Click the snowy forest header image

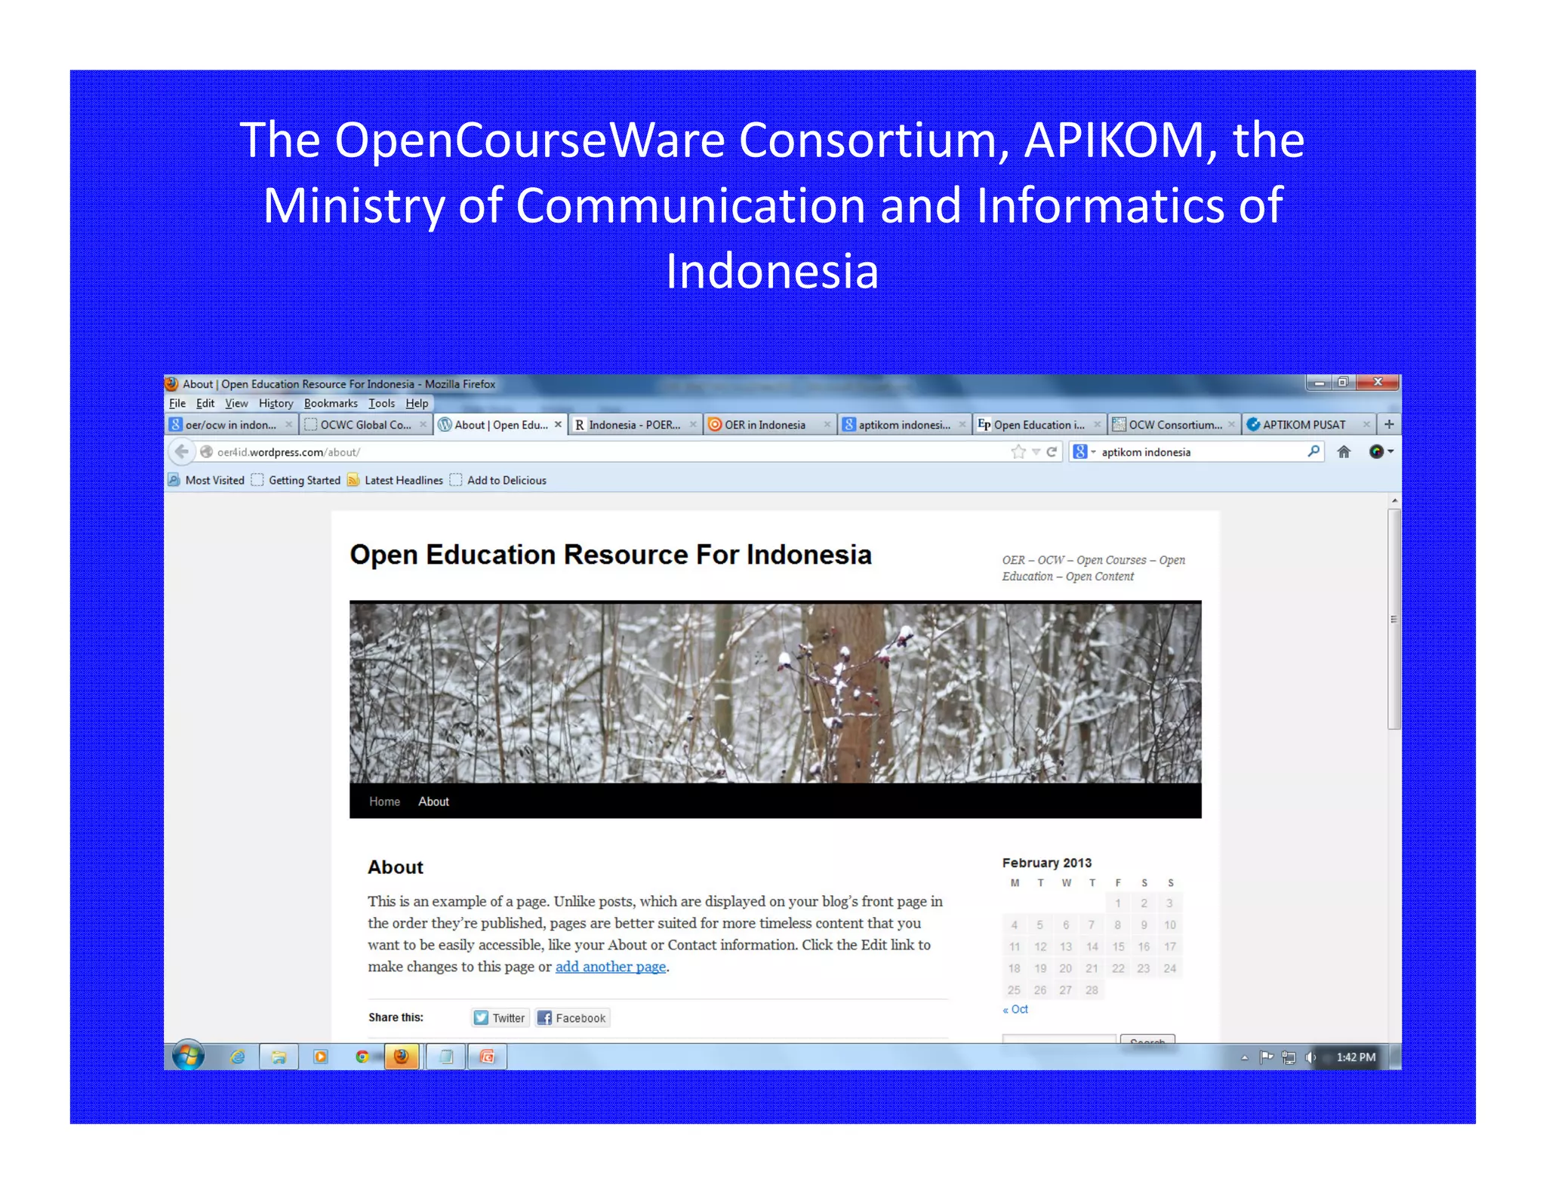[775, 692]
